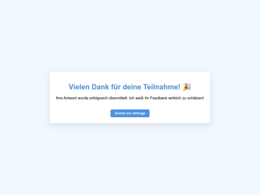The image size is (260, 195).
Task: Go back via Zurück zur Umfrage button
Action: pyautogui.click(x=130, y=113)
